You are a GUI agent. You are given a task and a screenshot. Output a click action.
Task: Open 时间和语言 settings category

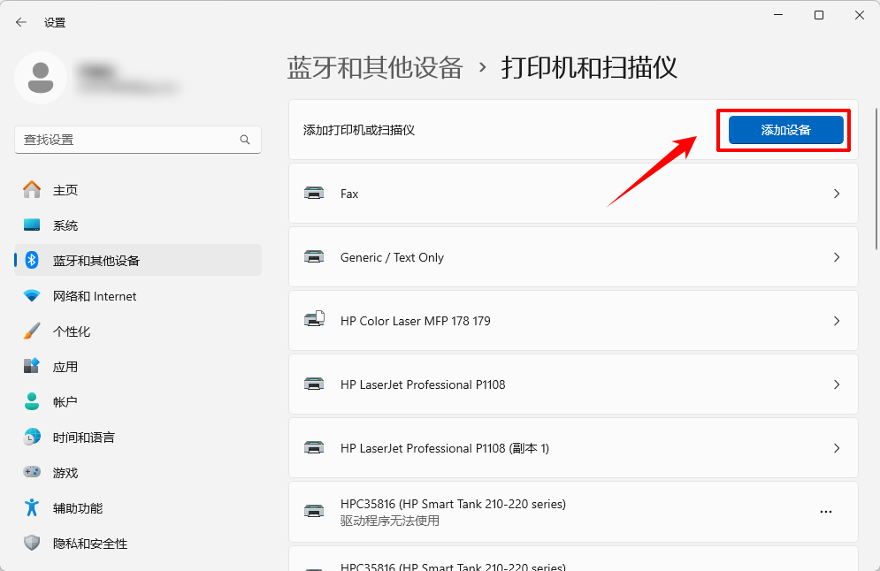click(x=138, y=437)
